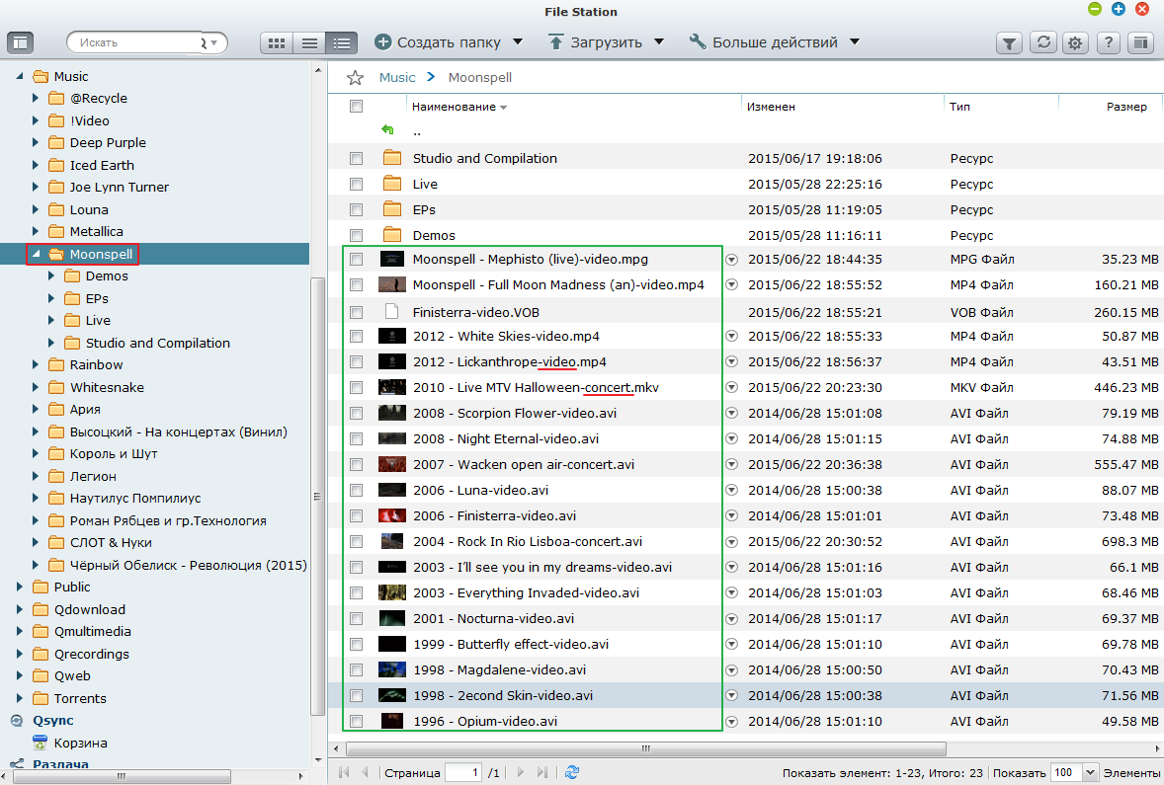The height and width of the screenshot is (785, 1164).
Task: Open 2004 - Rock In Rio Lisboa-concert.avi
Action: (x=527, y=542)
